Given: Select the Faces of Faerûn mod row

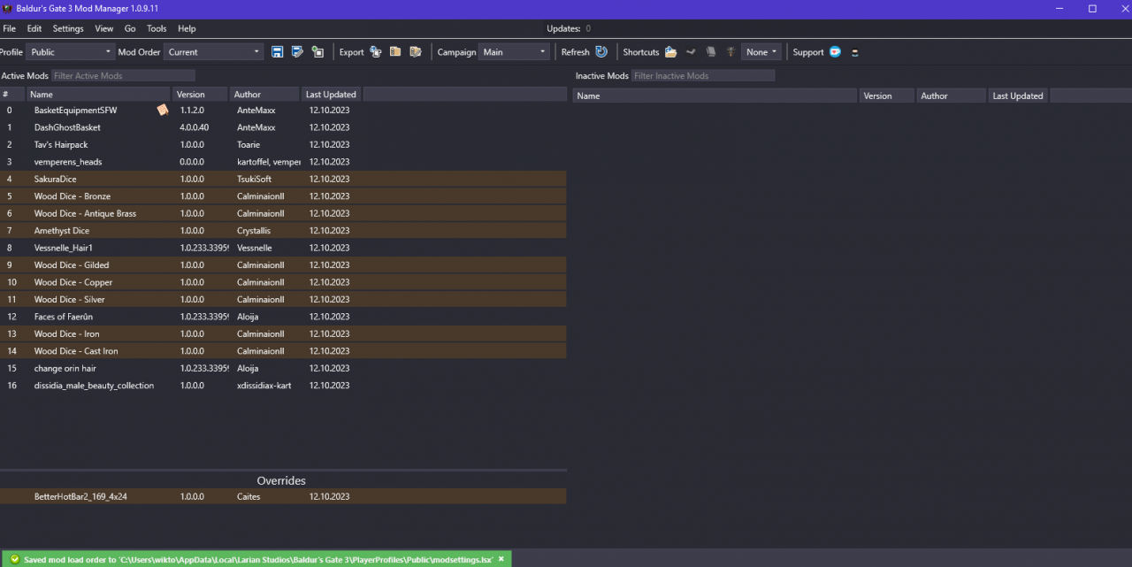Looking at the screenshot, I should click(283, 317).
